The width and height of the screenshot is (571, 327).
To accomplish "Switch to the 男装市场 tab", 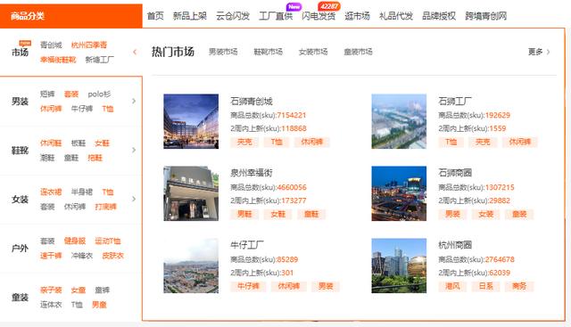I will click(x=223, y=52).
